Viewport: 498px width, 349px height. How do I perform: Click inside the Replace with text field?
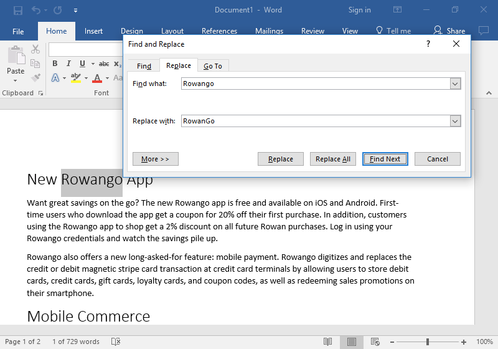pyautogui.click(x=314, y=121)
